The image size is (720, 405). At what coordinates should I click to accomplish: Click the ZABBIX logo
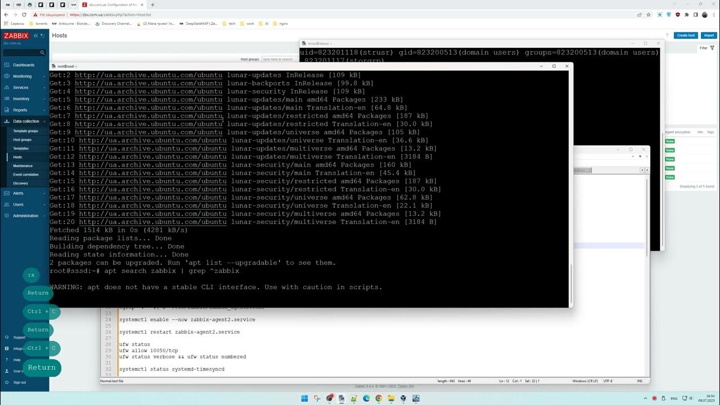16,35
